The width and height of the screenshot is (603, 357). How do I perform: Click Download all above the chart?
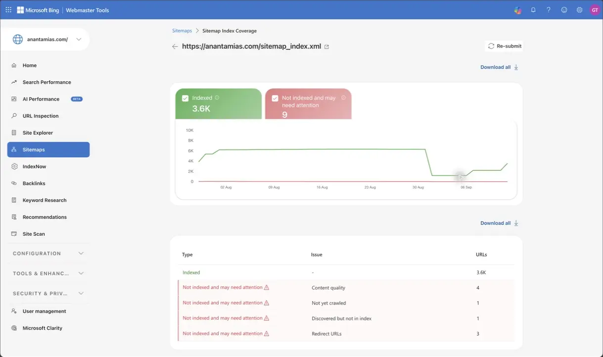pos(499,67)
